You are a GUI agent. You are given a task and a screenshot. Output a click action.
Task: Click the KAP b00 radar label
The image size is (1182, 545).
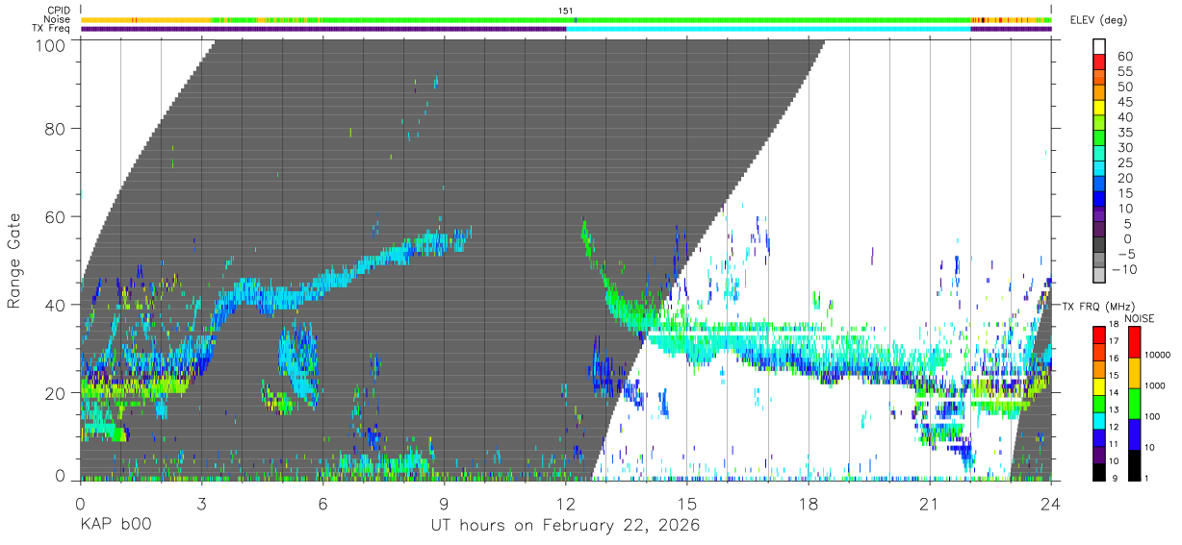pos(115,526)
